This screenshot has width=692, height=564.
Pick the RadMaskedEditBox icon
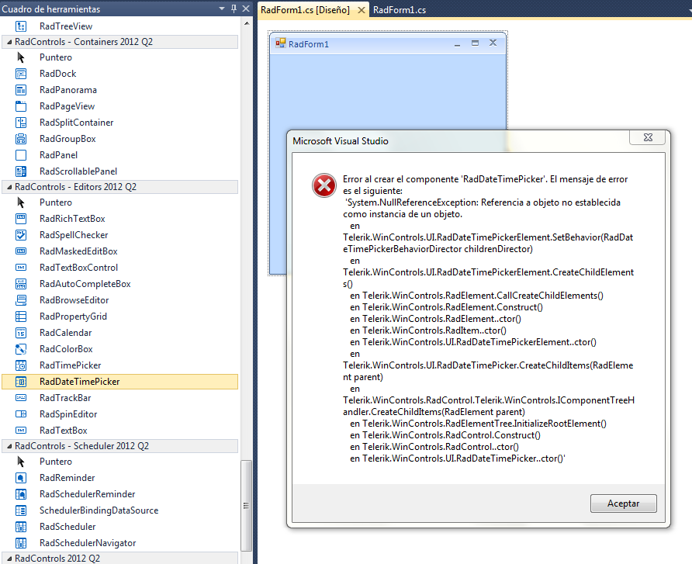(21, 251)
